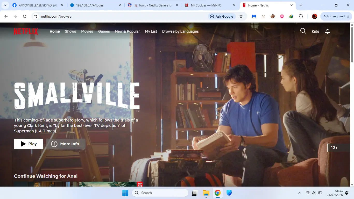Click the Netflix logo
The width and height of the screenshot is (354, 199).
(26, 31)
